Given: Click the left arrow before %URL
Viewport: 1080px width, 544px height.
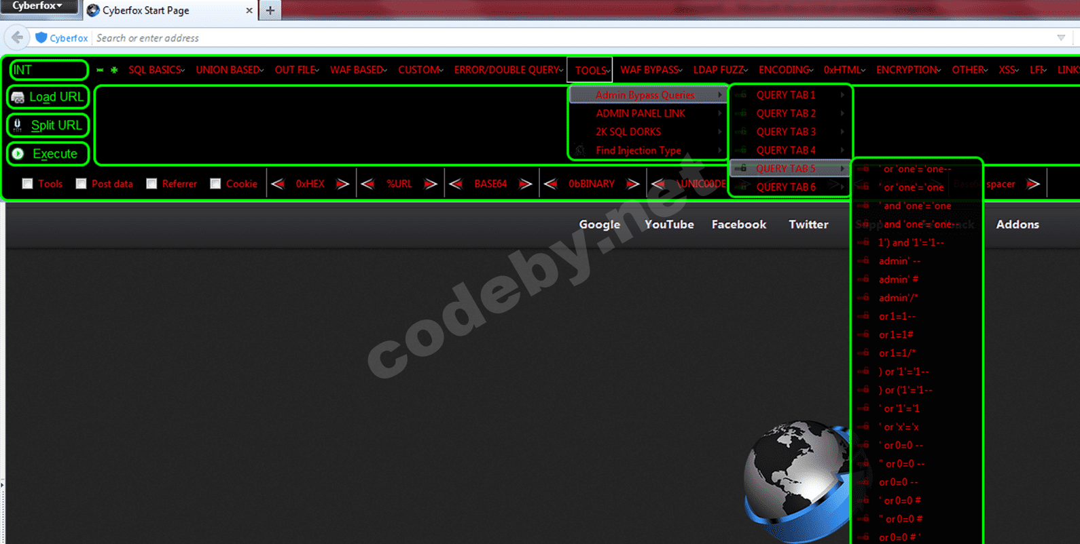Looking at the screenshot, I should click(x=367, y=184).
